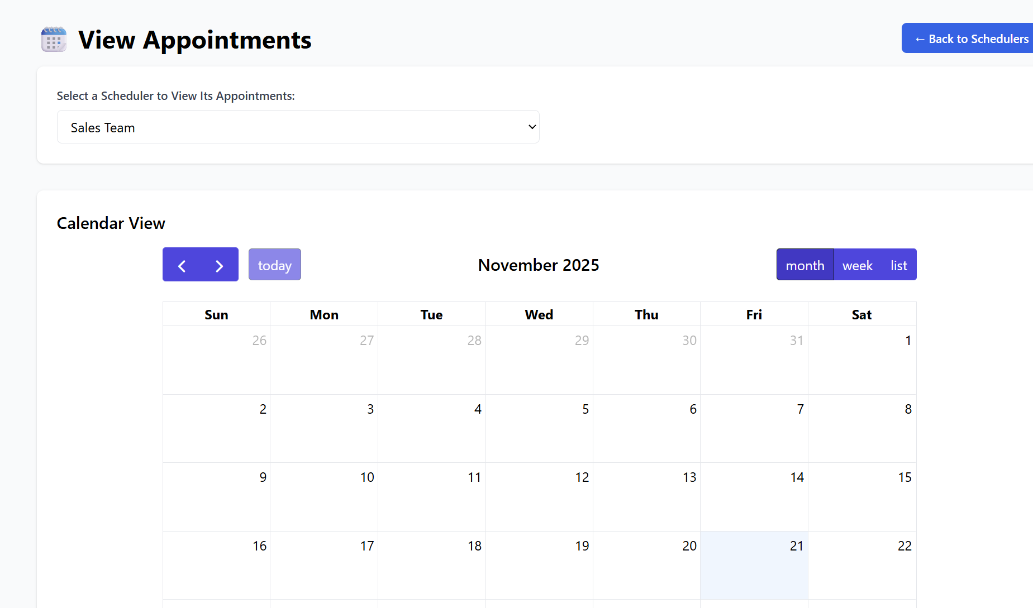Click the left arrow in Back to Schedulers

pos(920,39)
